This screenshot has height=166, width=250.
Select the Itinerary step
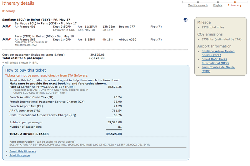point(235,5)
